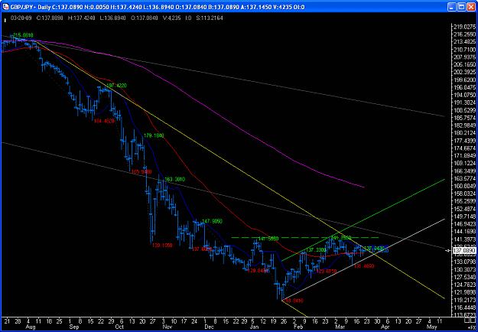Click the 163.3010 swing high label
The width and height of the screenshot is (478, 332).
tap(174, 179)
